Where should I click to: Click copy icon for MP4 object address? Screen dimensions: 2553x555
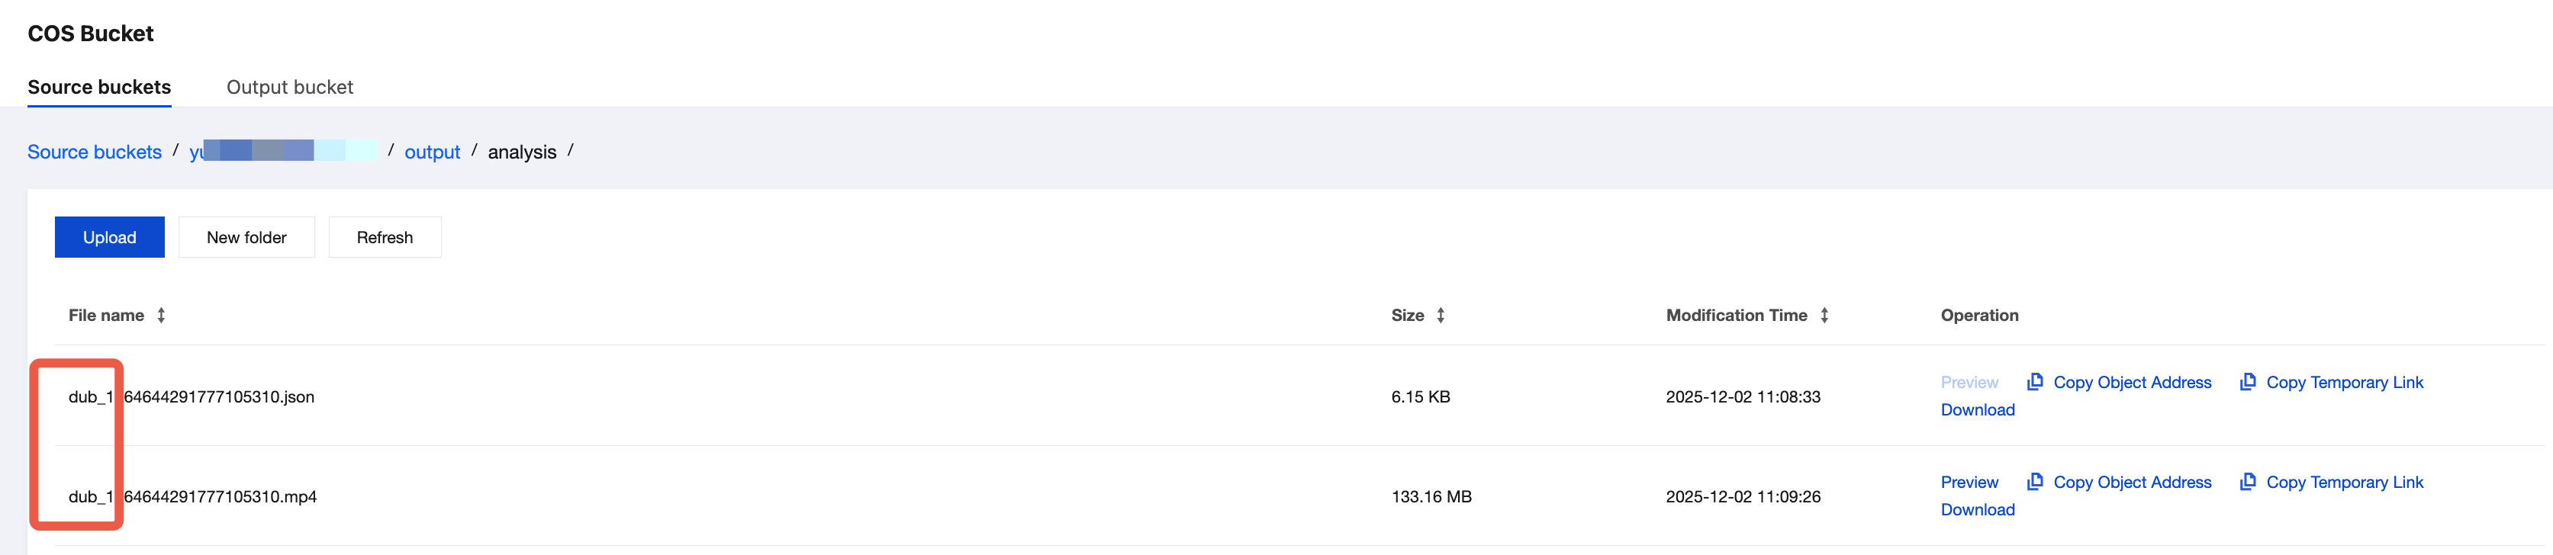2035,482
